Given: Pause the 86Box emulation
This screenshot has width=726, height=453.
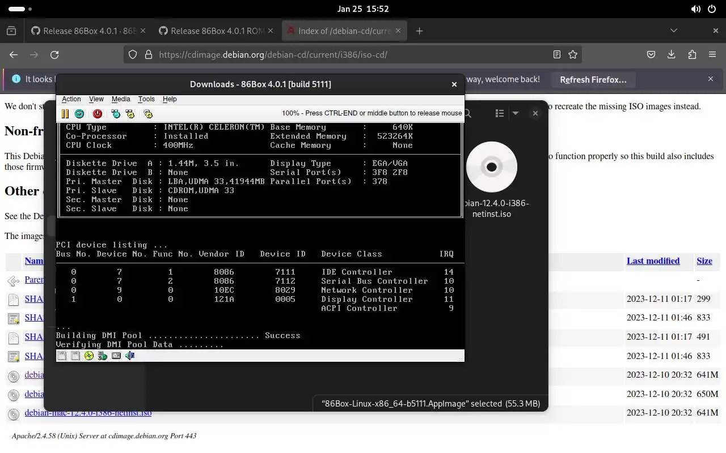Looking at the screenshot, I should point(65,114).
